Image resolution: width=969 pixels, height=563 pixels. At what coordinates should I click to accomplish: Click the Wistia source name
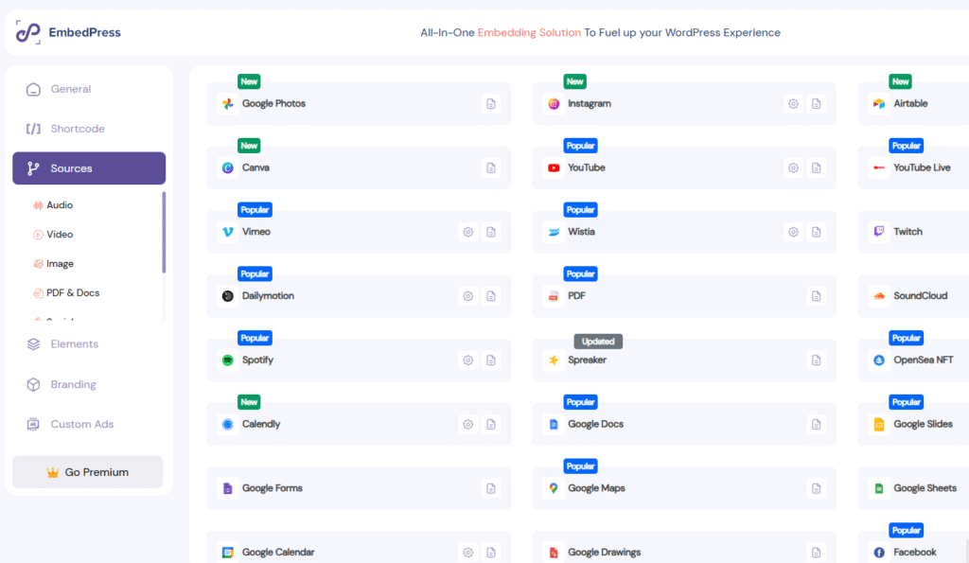click(x=582, y=232)
